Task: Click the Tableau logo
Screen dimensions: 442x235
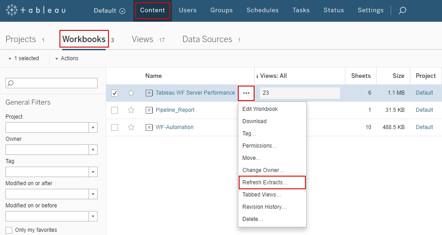Action: pyautogui.click(x=36, y=10)
